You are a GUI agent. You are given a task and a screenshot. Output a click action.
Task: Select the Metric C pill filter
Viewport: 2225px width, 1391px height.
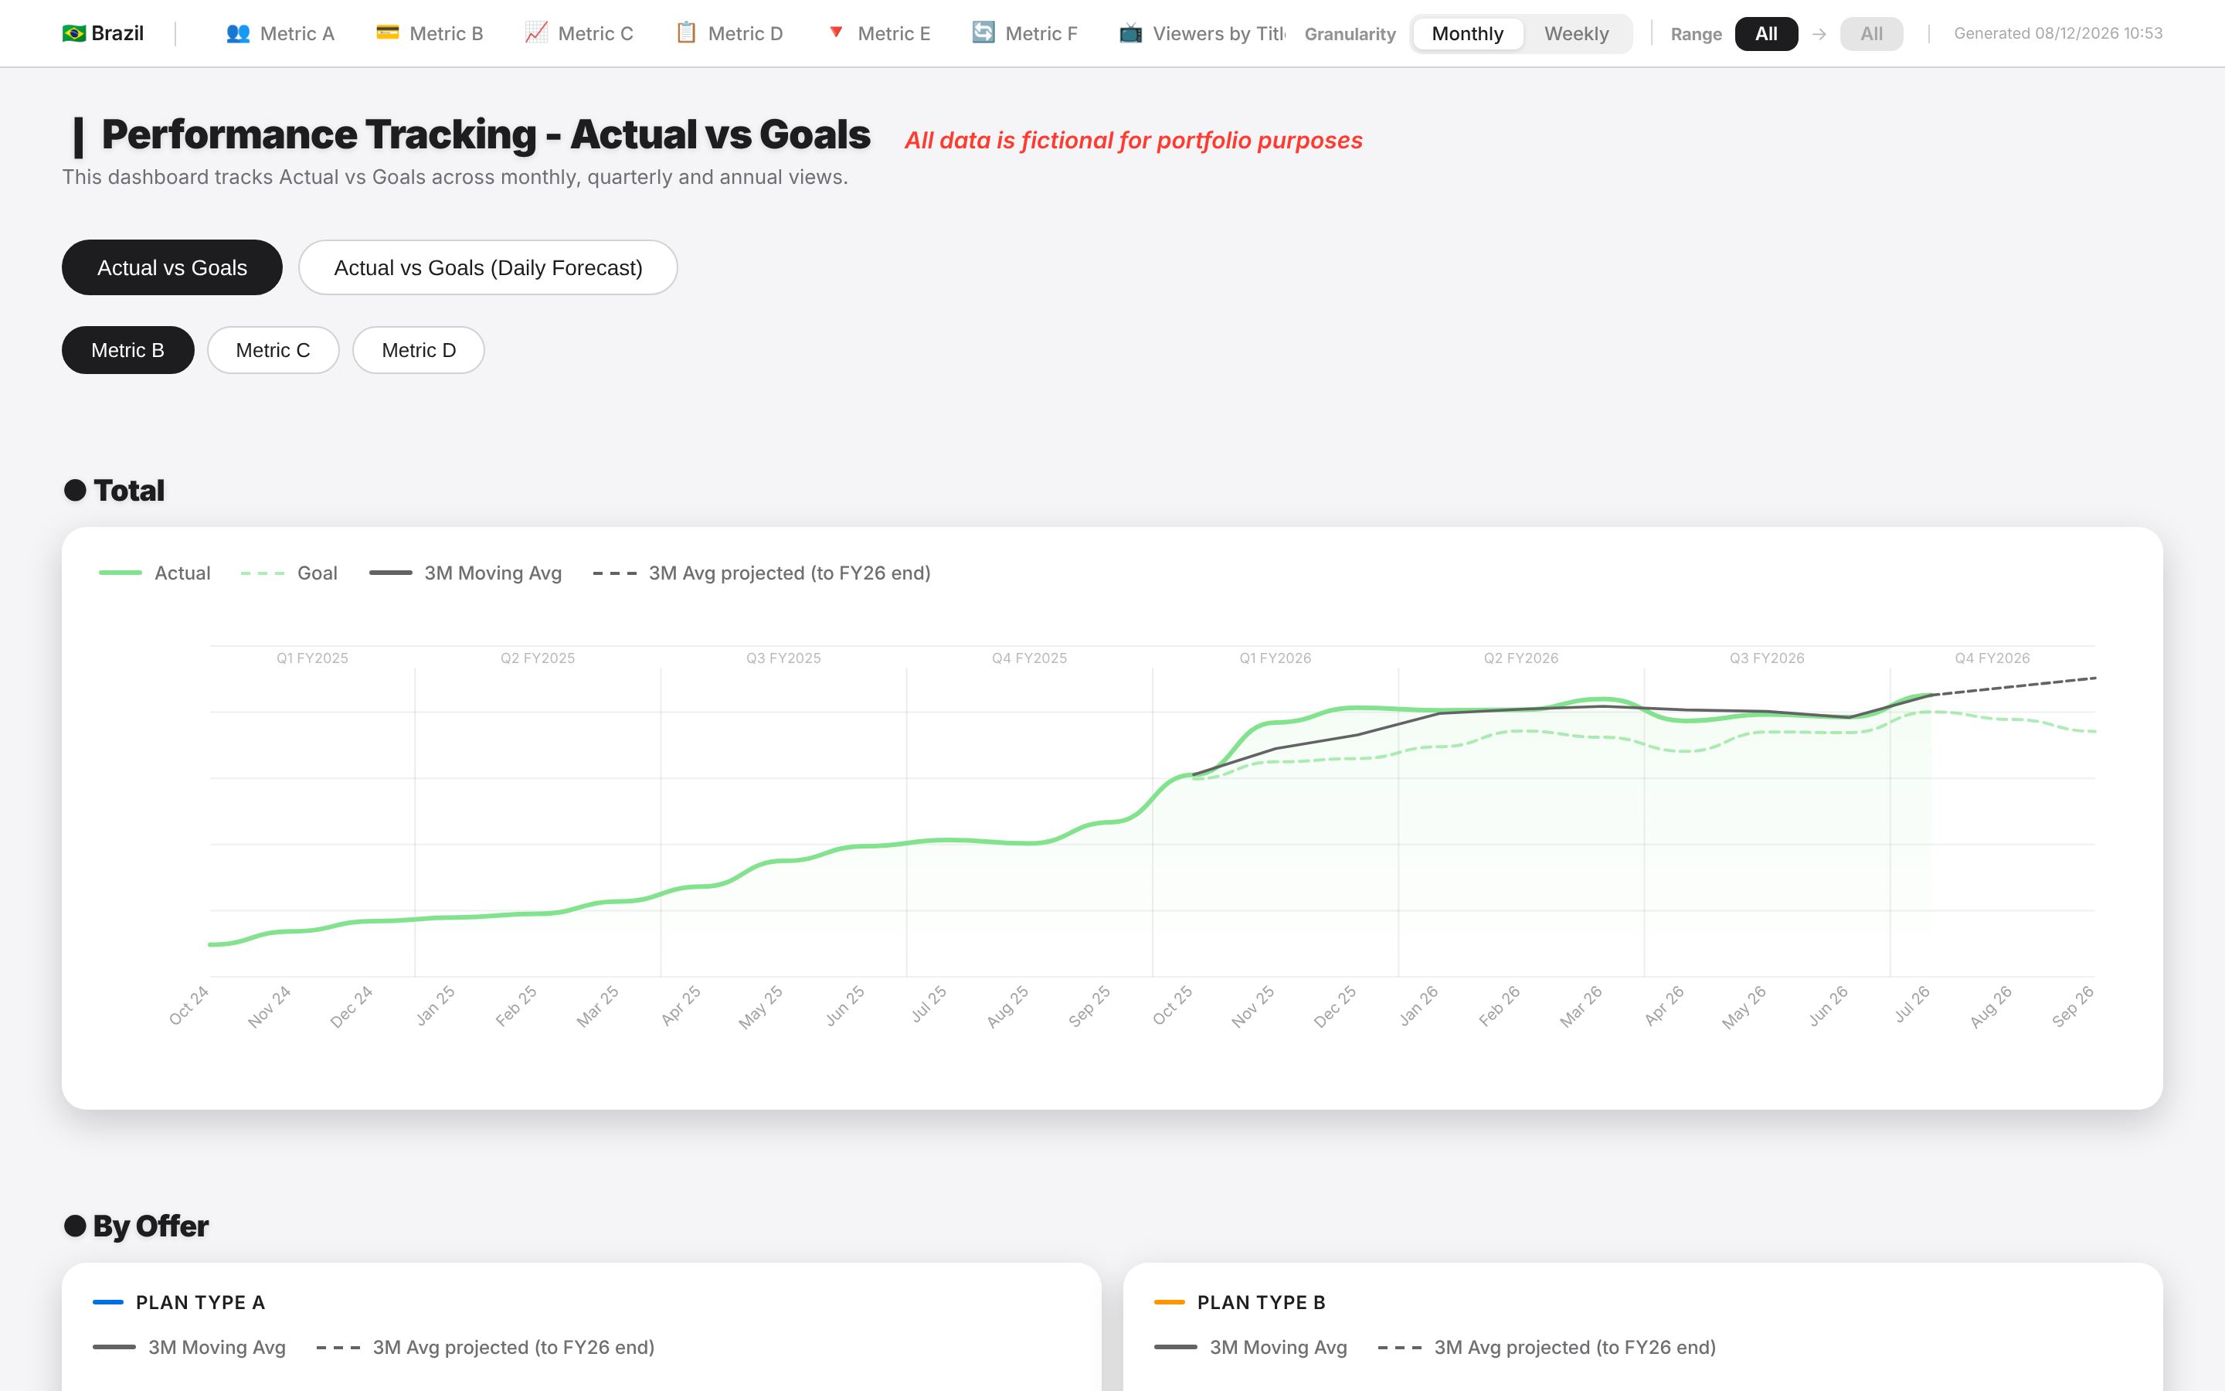click(x=273, y=351)
